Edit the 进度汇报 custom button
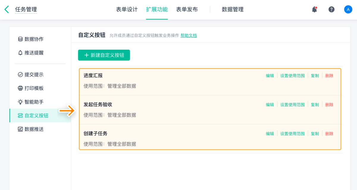The width and height of the screenshot is (357, 190). pos(270,76)
